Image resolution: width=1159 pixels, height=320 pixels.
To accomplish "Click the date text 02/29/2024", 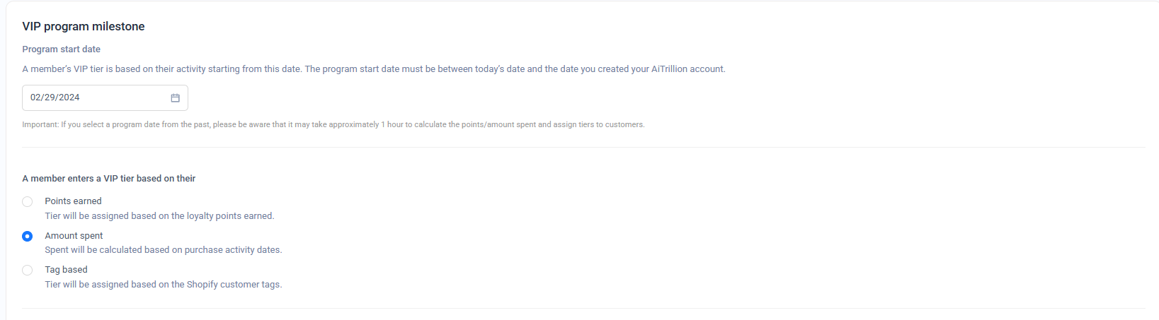I will point(55,98).
